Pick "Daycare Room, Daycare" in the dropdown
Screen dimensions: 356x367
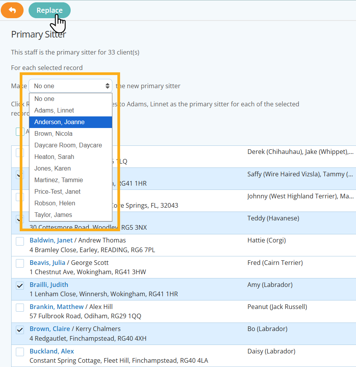coord(68,145)
